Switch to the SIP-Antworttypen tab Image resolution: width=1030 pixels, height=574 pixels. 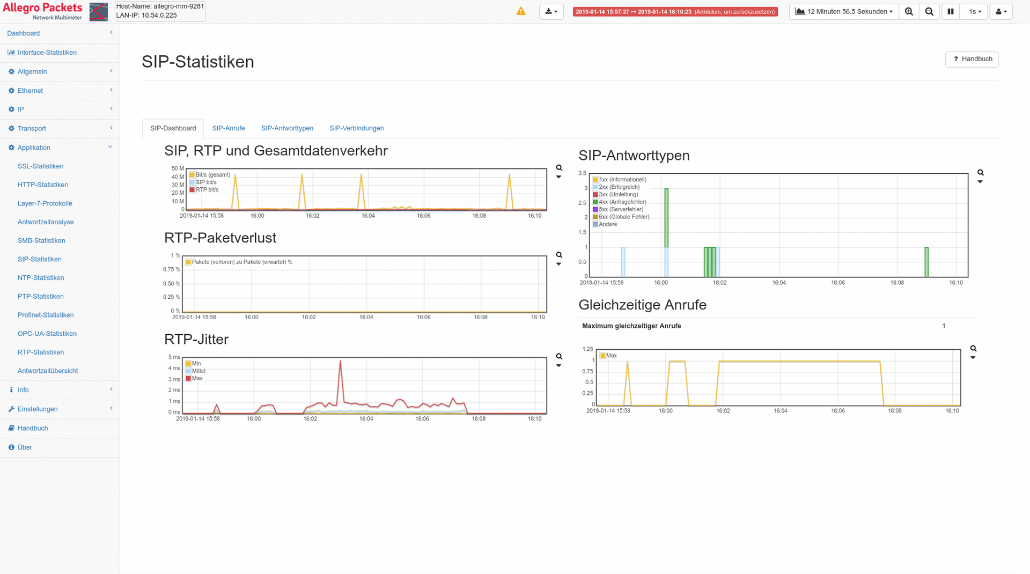[287, 128]
